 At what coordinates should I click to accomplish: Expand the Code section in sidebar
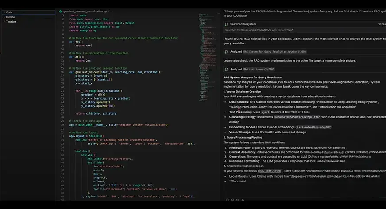9,12
